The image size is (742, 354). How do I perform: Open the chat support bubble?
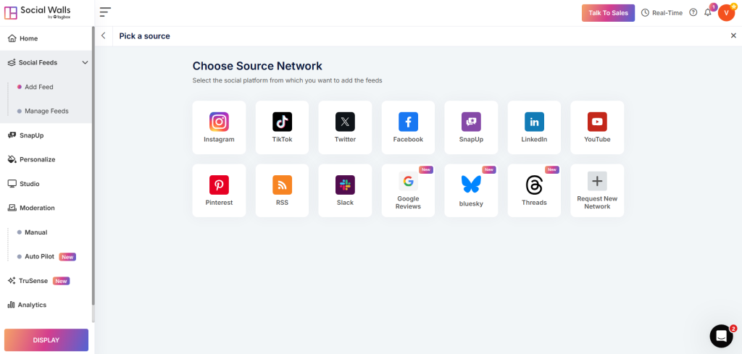(721, 336)
